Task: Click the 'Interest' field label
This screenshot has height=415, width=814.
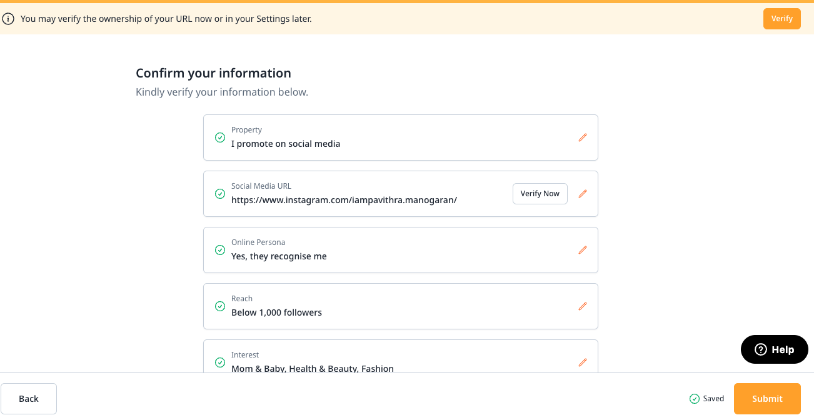Action: pyautogui.click(x=245, y=355)
